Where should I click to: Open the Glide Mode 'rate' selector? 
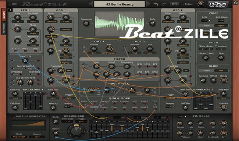coord(221,71)
